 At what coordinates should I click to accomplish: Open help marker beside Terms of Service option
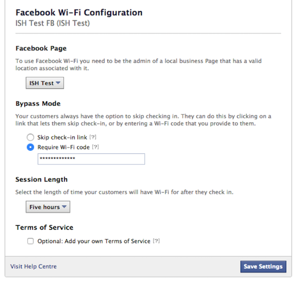[156, 241]
